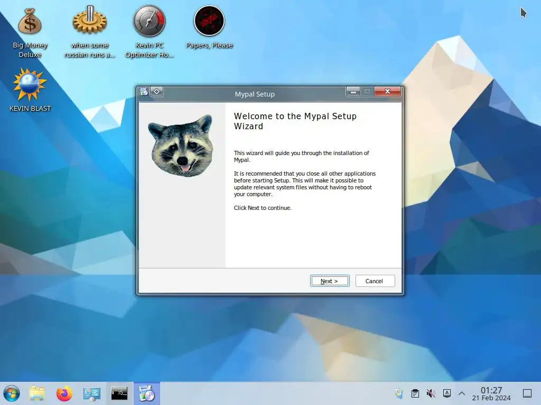Click the raccoon Mypal logo image
This screenshot has height=405, width=541.
coord(181,146)
